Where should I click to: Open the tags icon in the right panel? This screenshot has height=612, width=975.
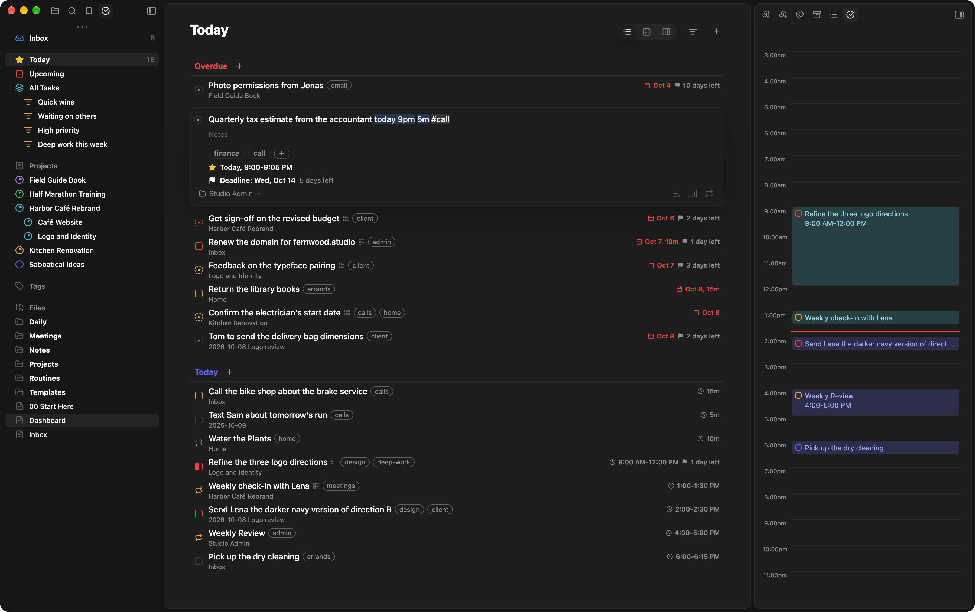pos(800,15)
